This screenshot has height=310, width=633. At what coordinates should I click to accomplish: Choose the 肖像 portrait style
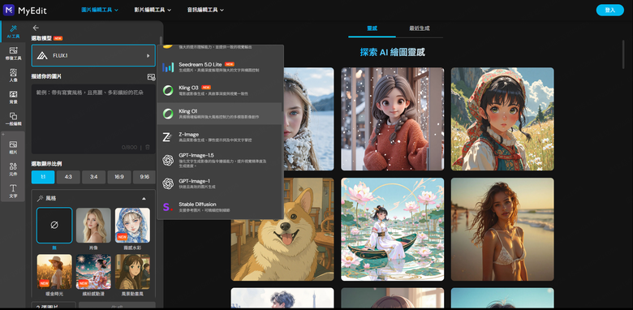coord(93,226)
